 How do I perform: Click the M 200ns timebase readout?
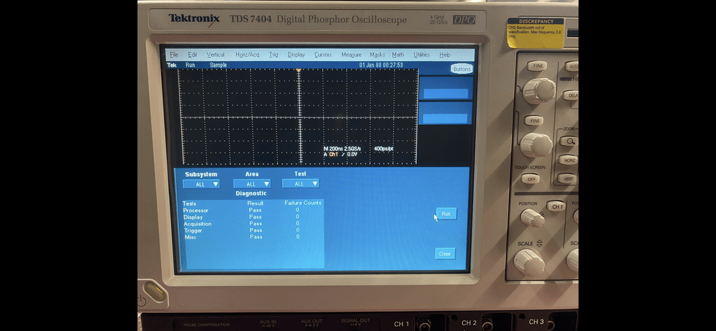342,148
